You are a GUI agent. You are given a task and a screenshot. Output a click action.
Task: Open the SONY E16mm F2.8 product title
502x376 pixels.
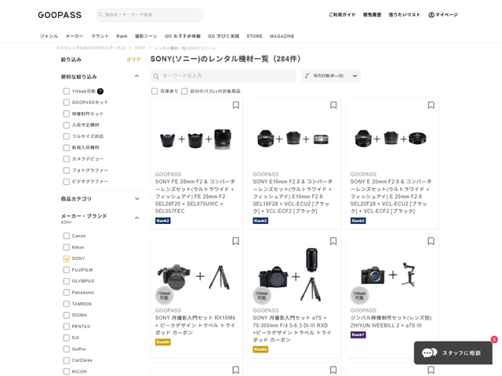pos(293,197)
